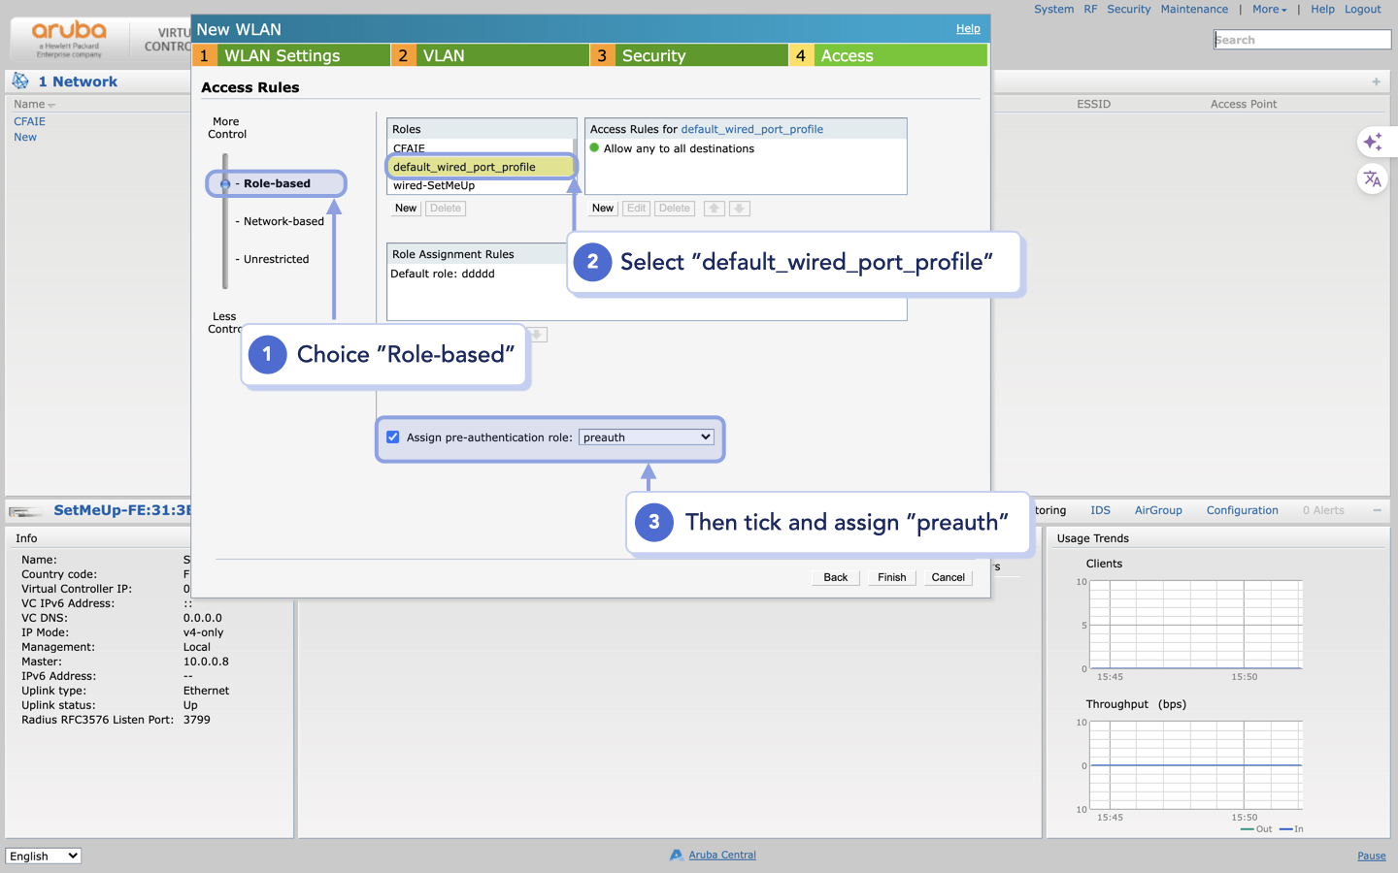This screenshot has width=1398, height=873.
Task: Open the Help link in the dialog header
Action: (x=968, y=28)
